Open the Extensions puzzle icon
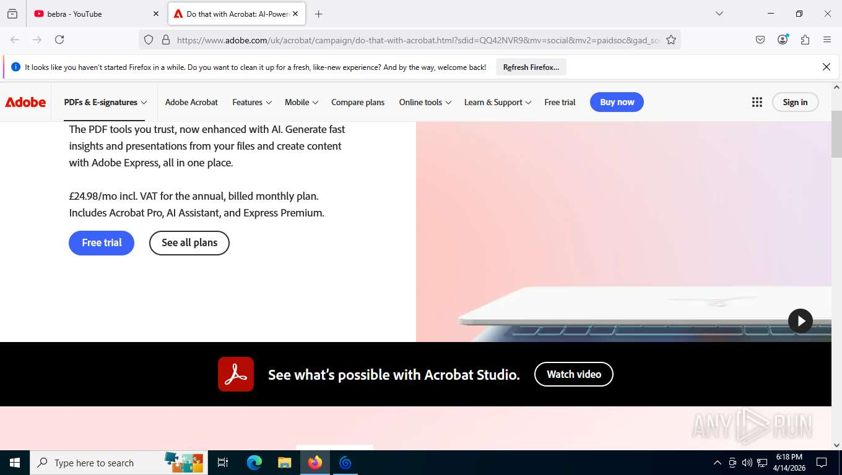 point(805,40)
